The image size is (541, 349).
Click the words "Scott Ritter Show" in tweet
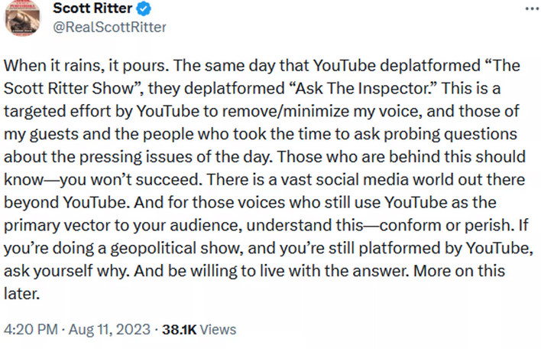(x=69, y=89)
